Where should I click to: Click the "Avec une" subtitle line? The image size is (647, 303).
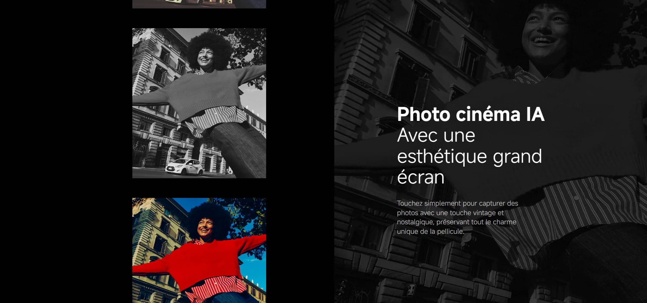436,135
